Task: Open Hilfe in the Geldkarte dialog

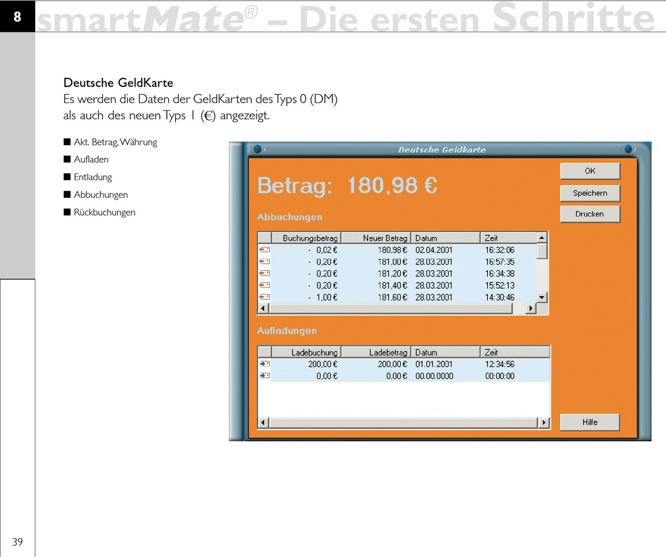Action: tap(590, 422)
